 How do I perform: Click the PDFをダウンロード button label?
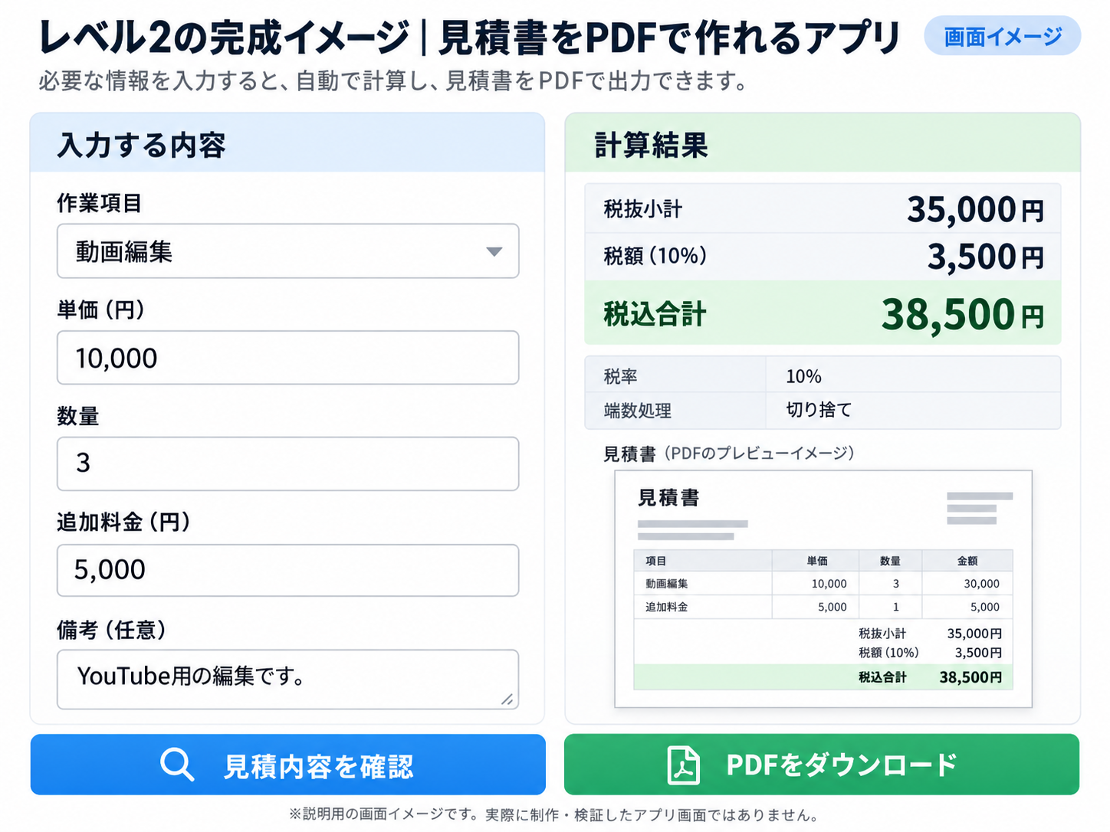(842, 765)
